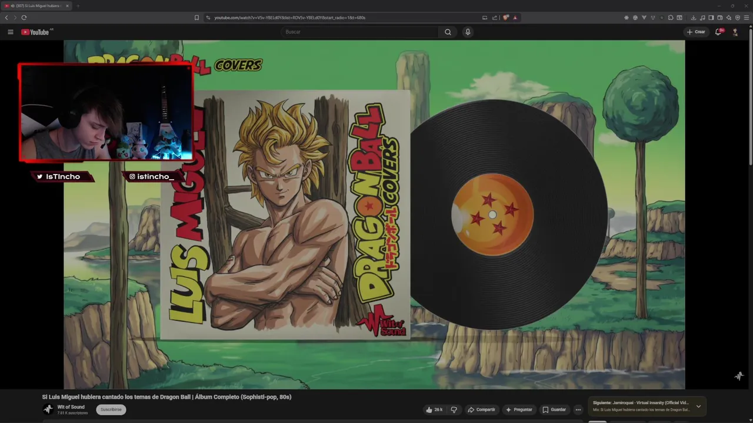Open a new browser tab
The height and width of the screenshot is (423, 753).
pos(78,6)
